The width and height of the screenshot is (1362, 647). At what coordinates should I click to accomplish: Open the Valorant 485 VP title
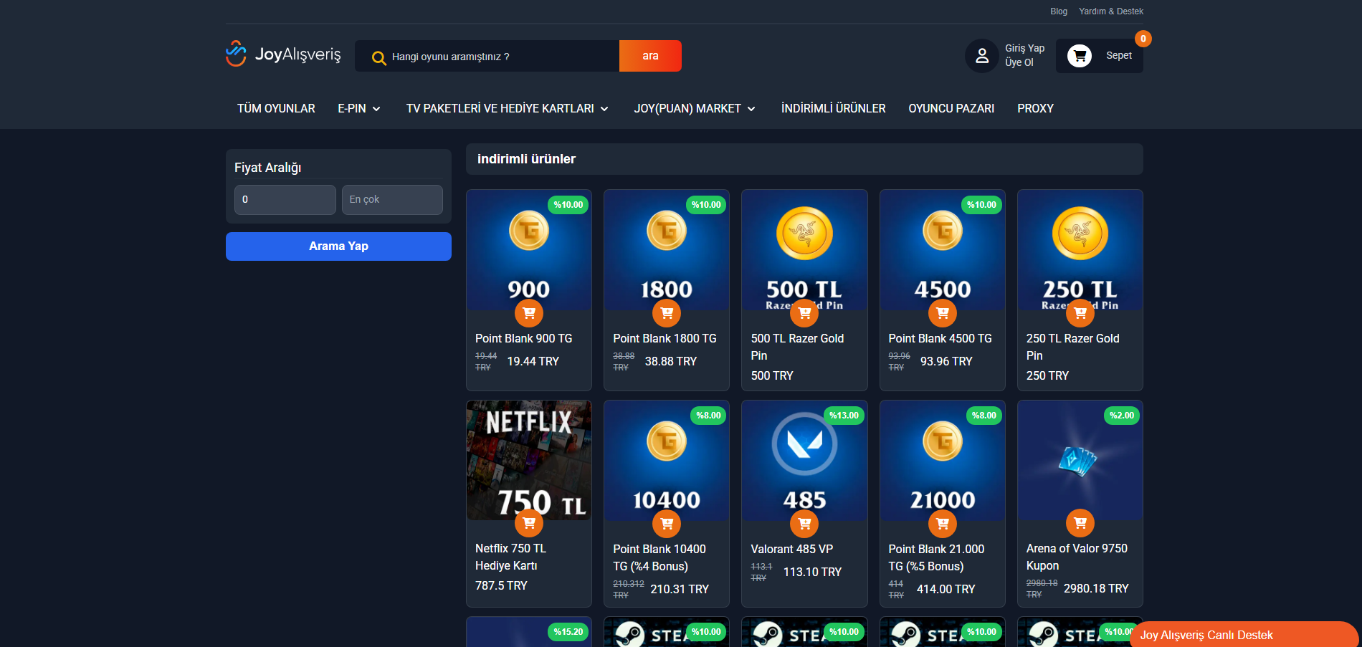792,549
